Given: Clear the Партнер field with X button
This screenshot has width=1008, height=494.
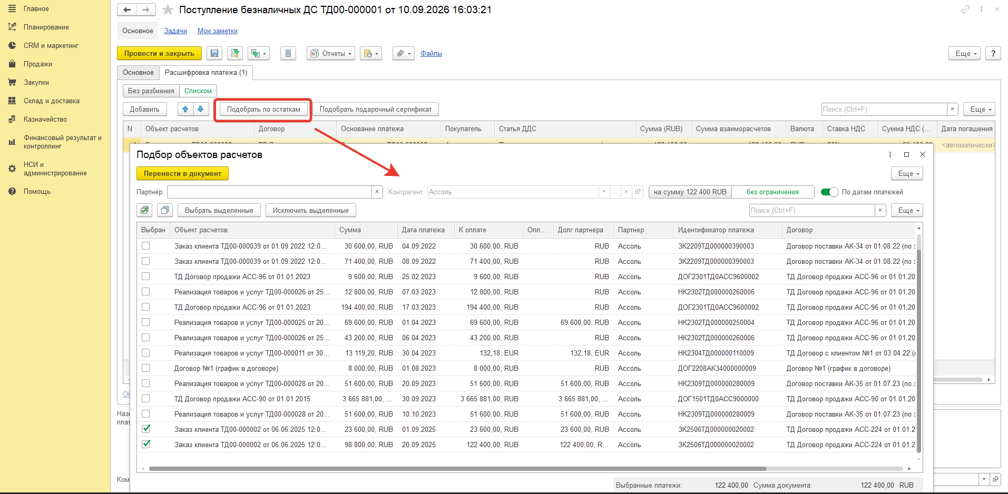Looking at the screenshot, I should 377,192.
